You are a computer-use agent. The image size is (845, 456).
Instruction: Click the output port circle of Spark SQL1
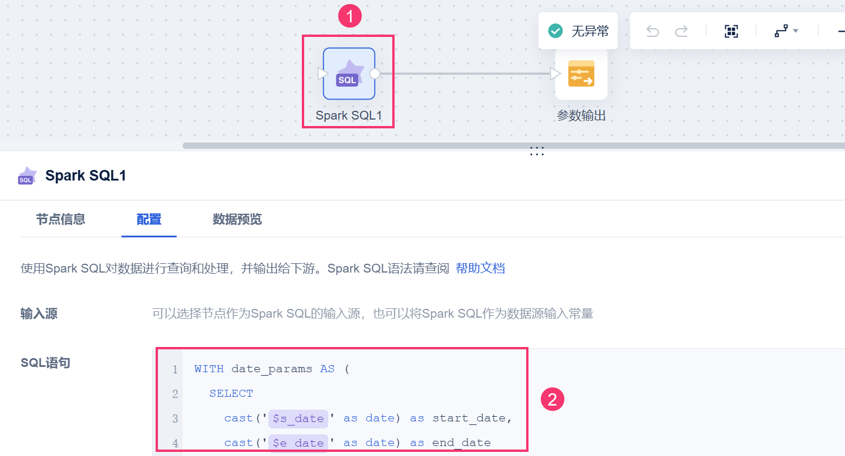375,74
